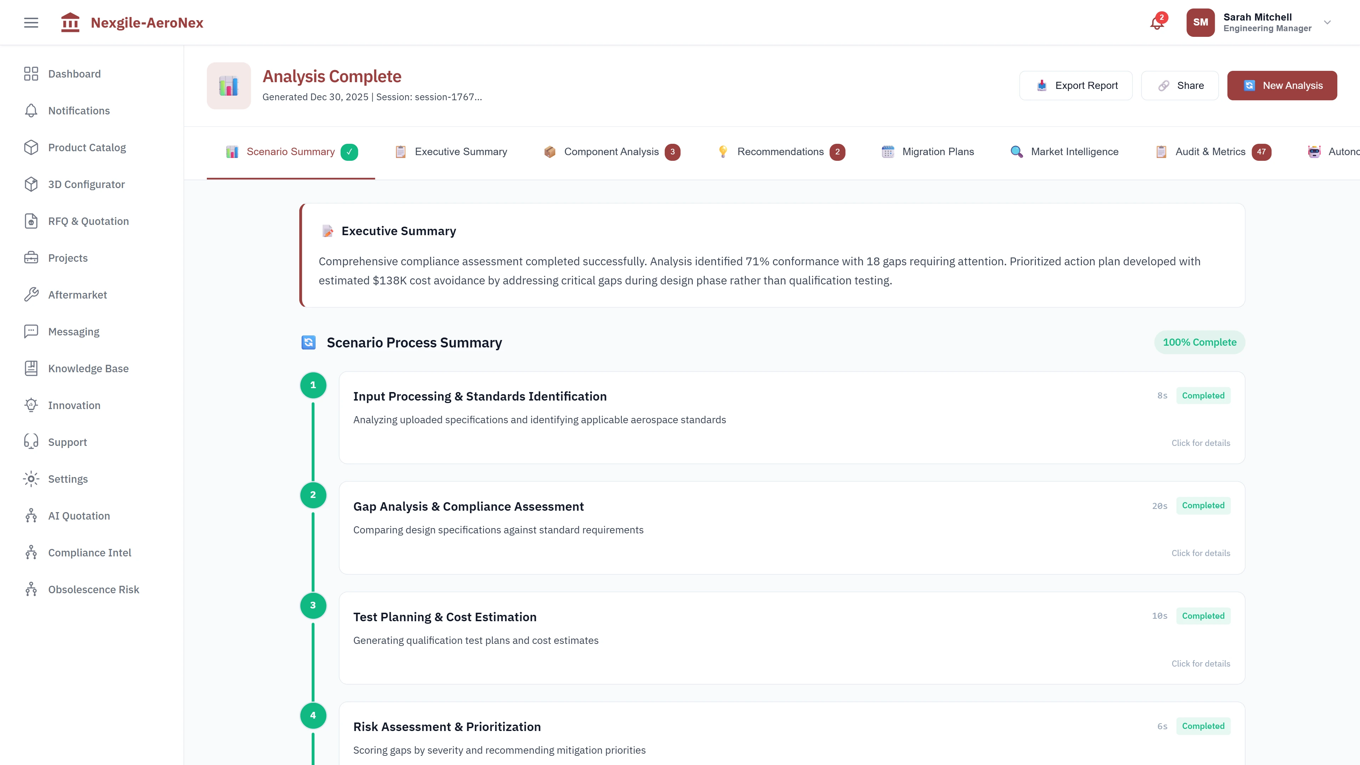Click the Share button
The width and height of the screenshot is (1360, 765).
point(1180,85)
